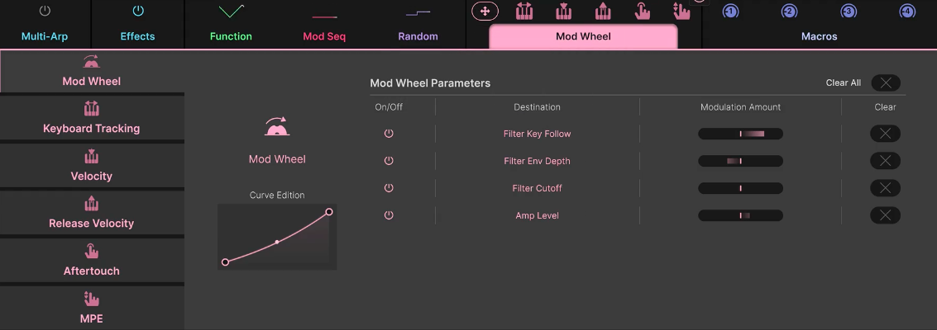Image resolution: width=937 pixels, height=330 pixels.
Task: Click the Curve Edition middle control point
Action: (277, 242)
